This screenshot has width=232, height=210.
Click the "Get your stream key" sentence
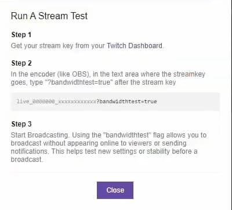pos(88,46)
